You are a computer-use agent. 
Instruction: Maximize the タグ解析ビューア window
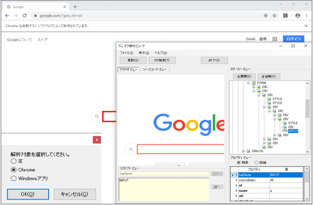pyautogui.click(x=293, y=46)
